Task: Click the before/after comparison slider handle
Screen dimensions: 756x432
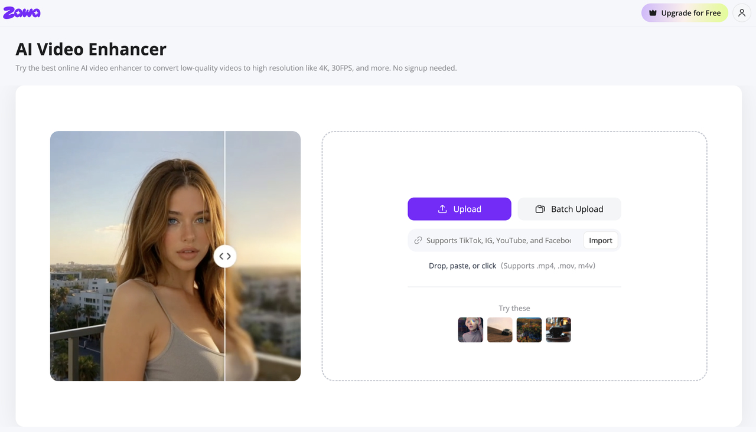Action: 225,256
